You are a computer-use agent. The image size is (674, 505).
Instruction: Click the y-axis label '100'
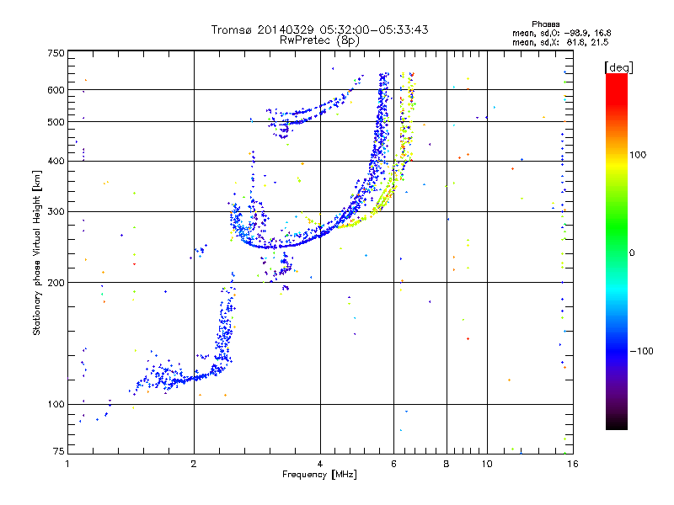[x=56, y=404]
